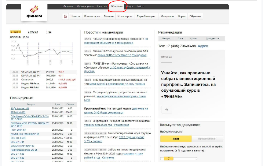This screenshot has width=263, height=166.
Task: Select the Лайт calculator version
Action: coord(176,139)
